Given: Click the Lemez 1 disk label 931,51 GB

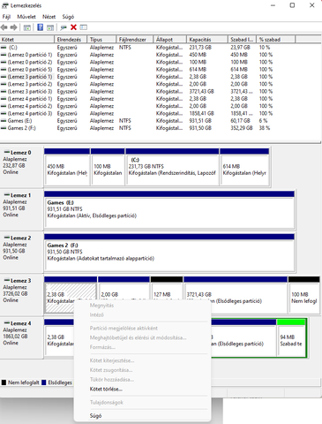Looking at the screenshot, I should pos(14,208).
